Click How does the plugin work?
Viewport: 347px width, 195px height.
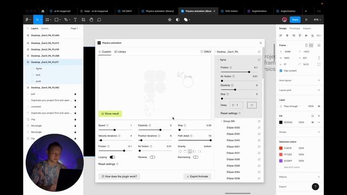coord(119,177)
